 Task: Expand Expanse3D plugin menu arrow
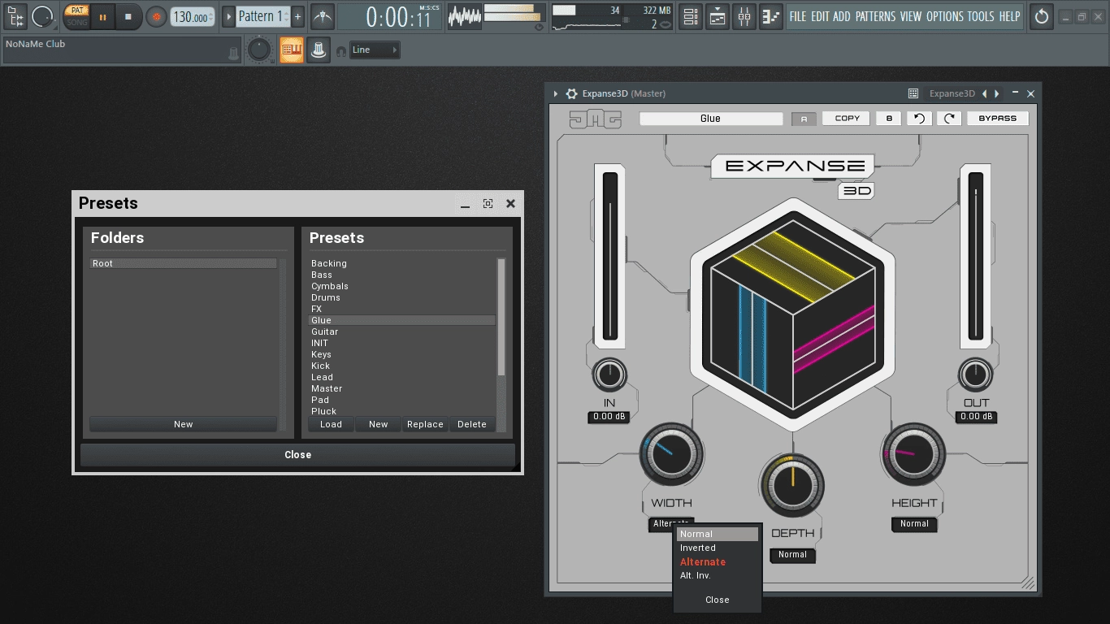pos(556,94)
